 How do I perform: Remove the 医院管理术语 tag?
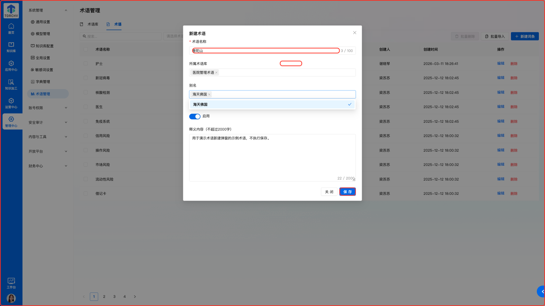[x=216, y=73]
